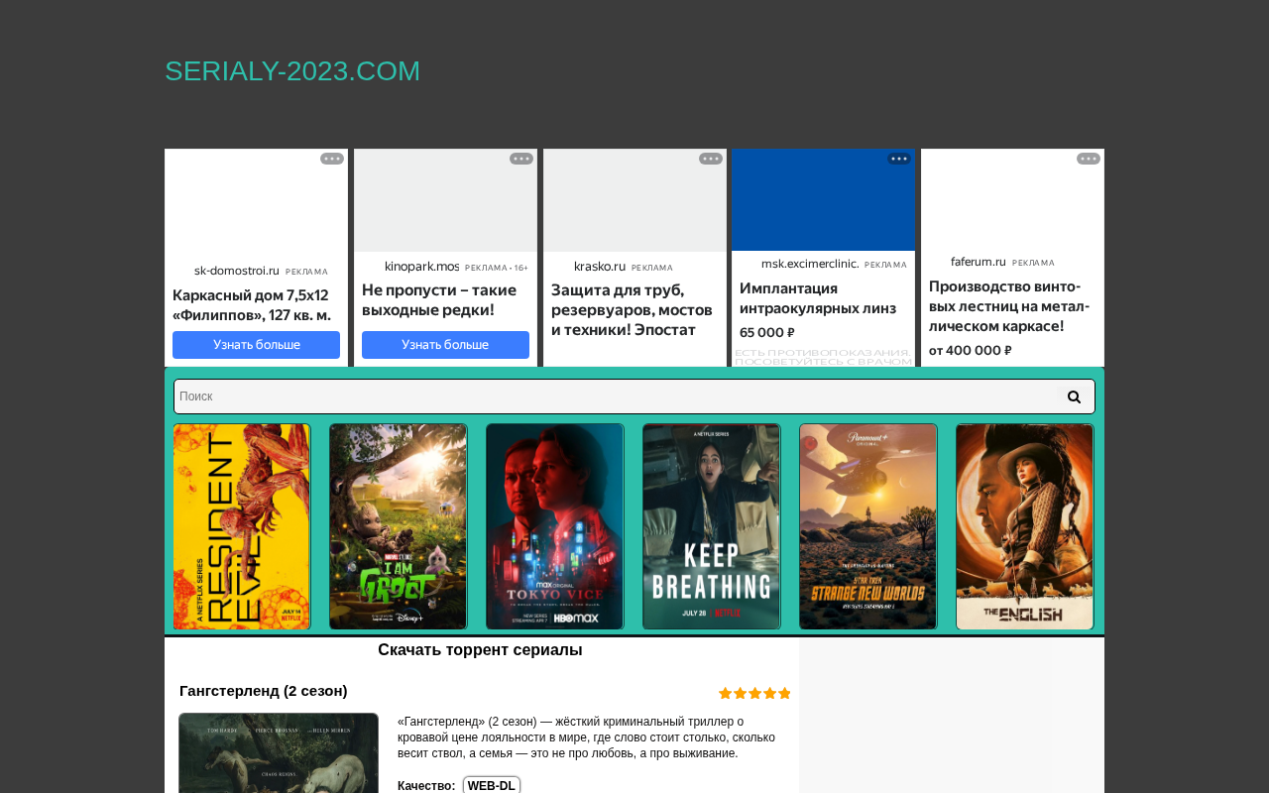Click the search magnifier icon
Screen dimensions: 1269x793
tap(1074, 396)
